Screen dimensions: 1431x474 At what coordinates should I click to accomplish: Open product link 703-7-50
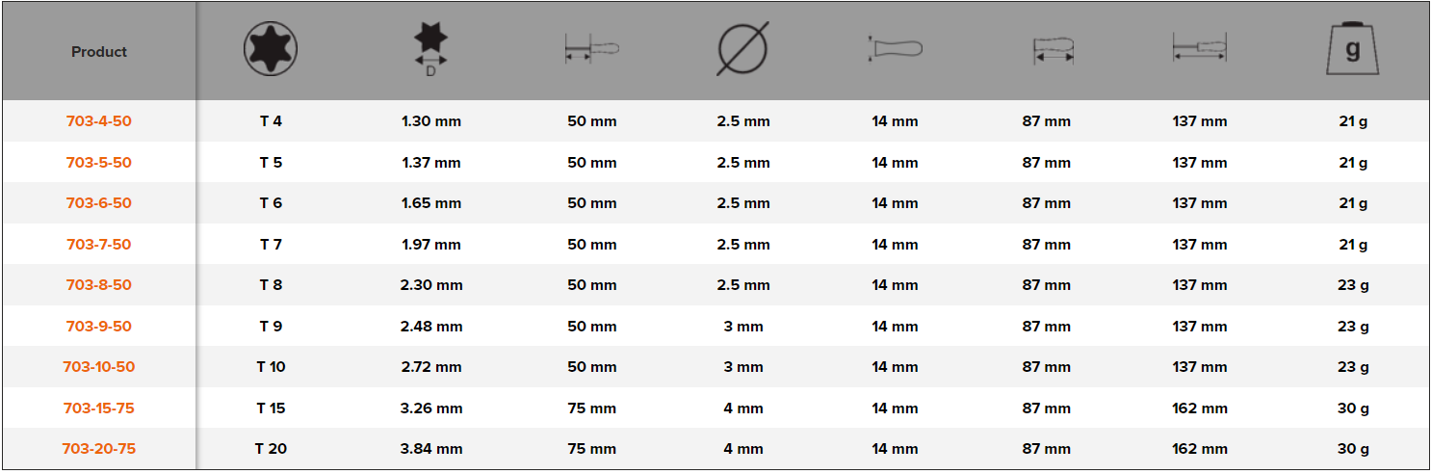click(x=99, y=245)
